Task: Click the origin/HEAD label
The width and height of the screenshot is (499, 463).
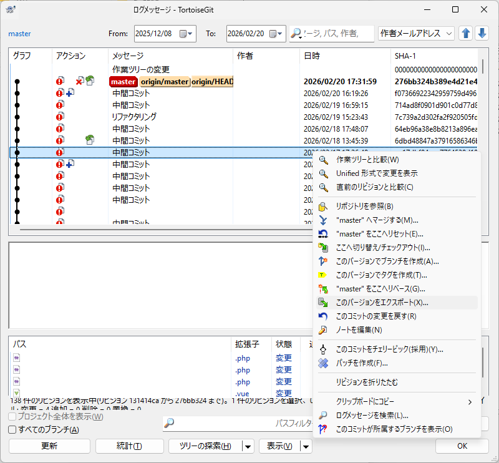Action: pos(212,82)
